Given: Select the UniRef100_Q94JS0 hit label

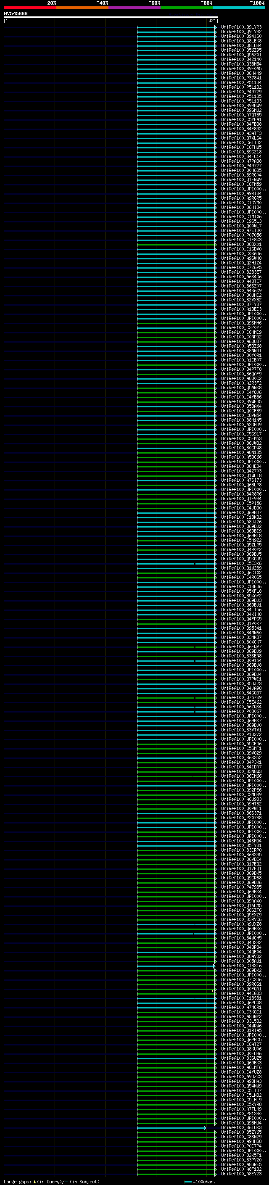Looking at the screenshot, I should tap(241, 36).
